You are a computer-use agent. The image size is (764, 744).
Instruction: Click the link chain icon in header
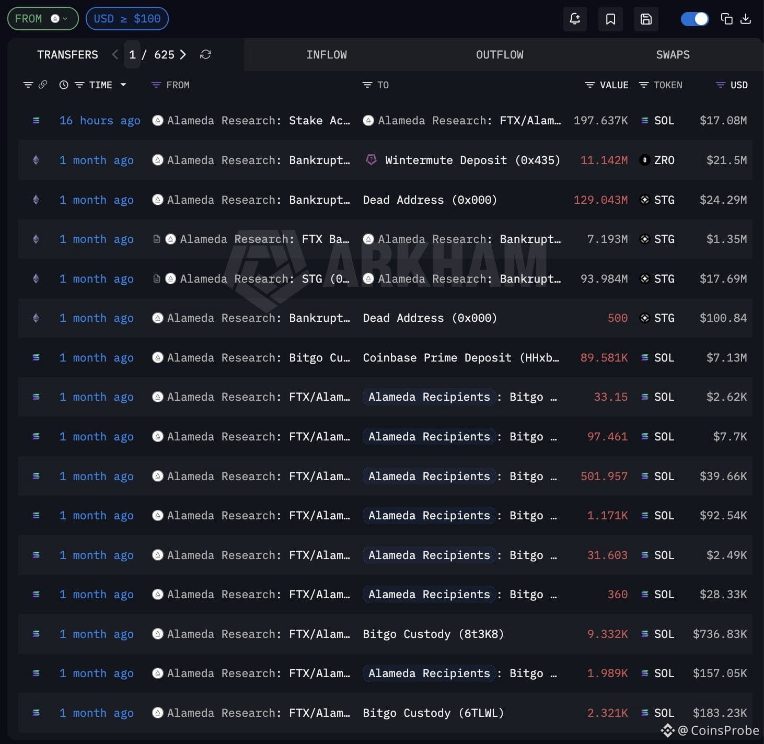[x=43, y=85]
